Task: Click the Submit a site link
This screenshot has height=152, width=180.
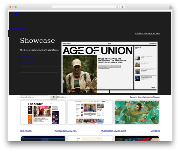Action: click(x=141, y=33)
